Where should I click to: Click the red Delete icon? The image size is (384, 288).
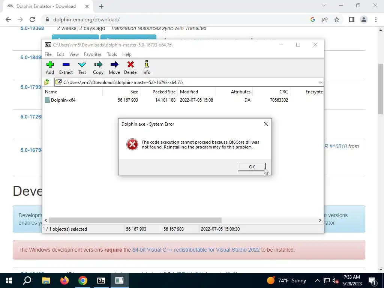click(x=130, y=64)
